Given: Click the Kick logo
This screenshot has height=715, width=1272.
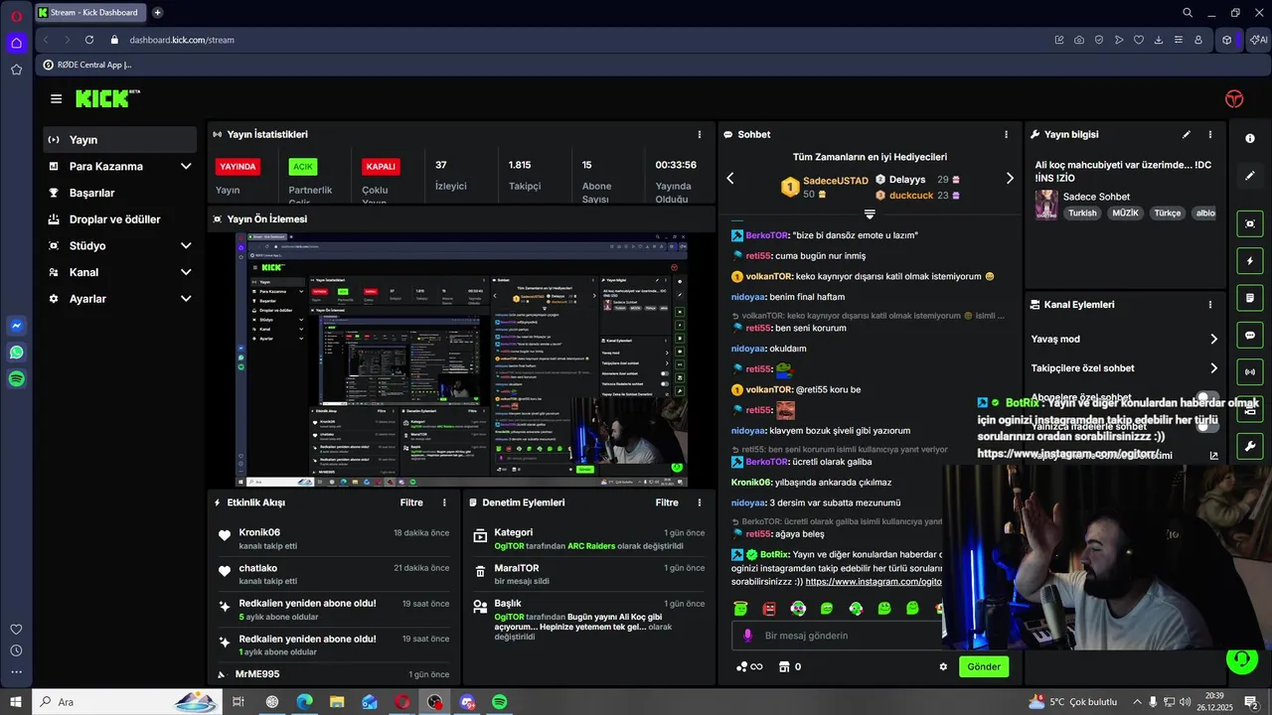Looking at the screenshot, I should 107,98.
